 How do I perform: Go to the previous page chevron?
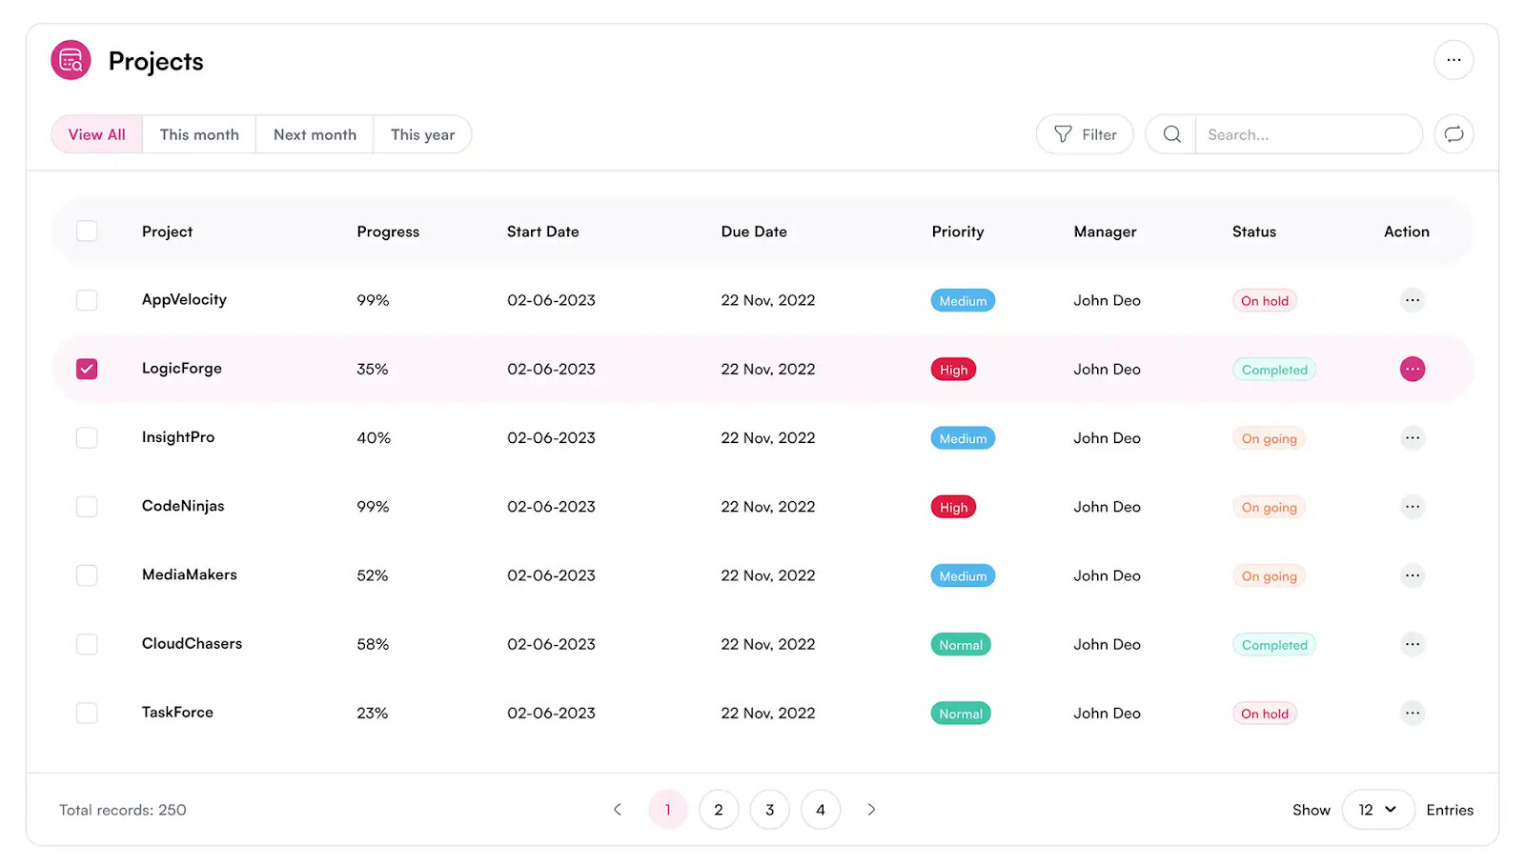(x=618, y=810)
